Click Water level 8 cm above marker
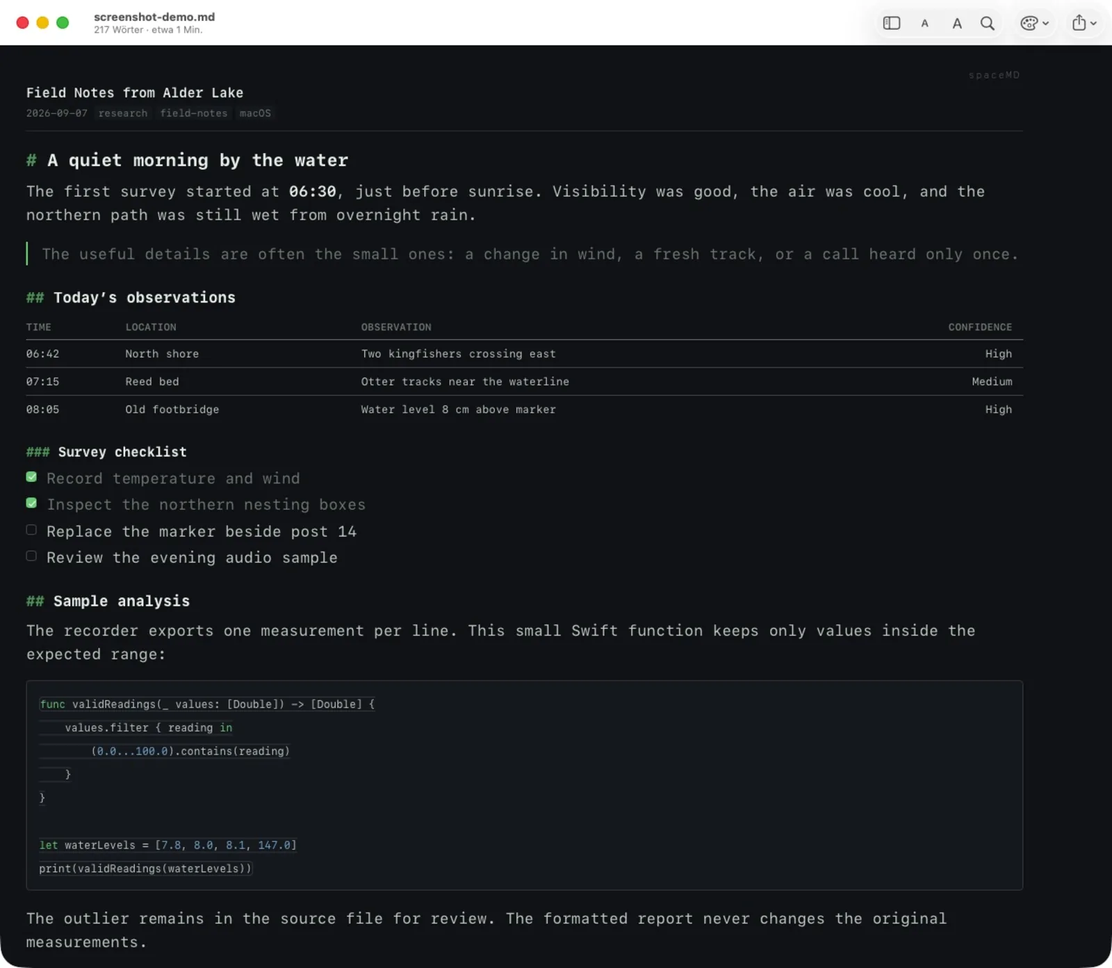This screenshot has width=1112, height=968. point(459,410)
